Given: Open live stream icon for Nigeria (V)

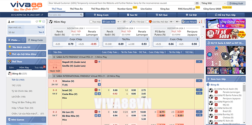Looking at the screenshot, I should pos(216,105).
